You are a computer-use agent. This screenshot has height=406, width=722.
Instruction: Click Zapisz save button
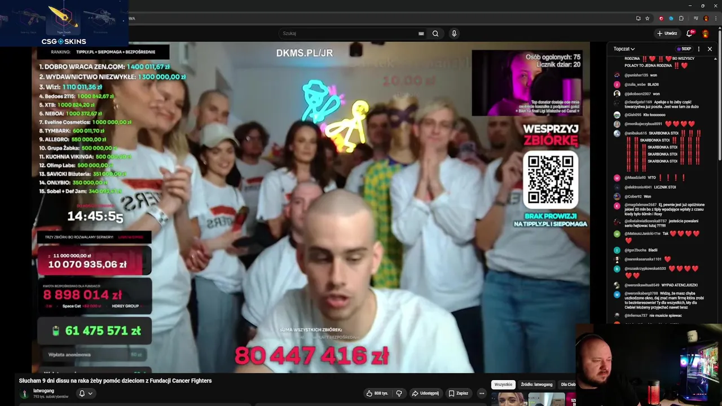pos(458,393)
